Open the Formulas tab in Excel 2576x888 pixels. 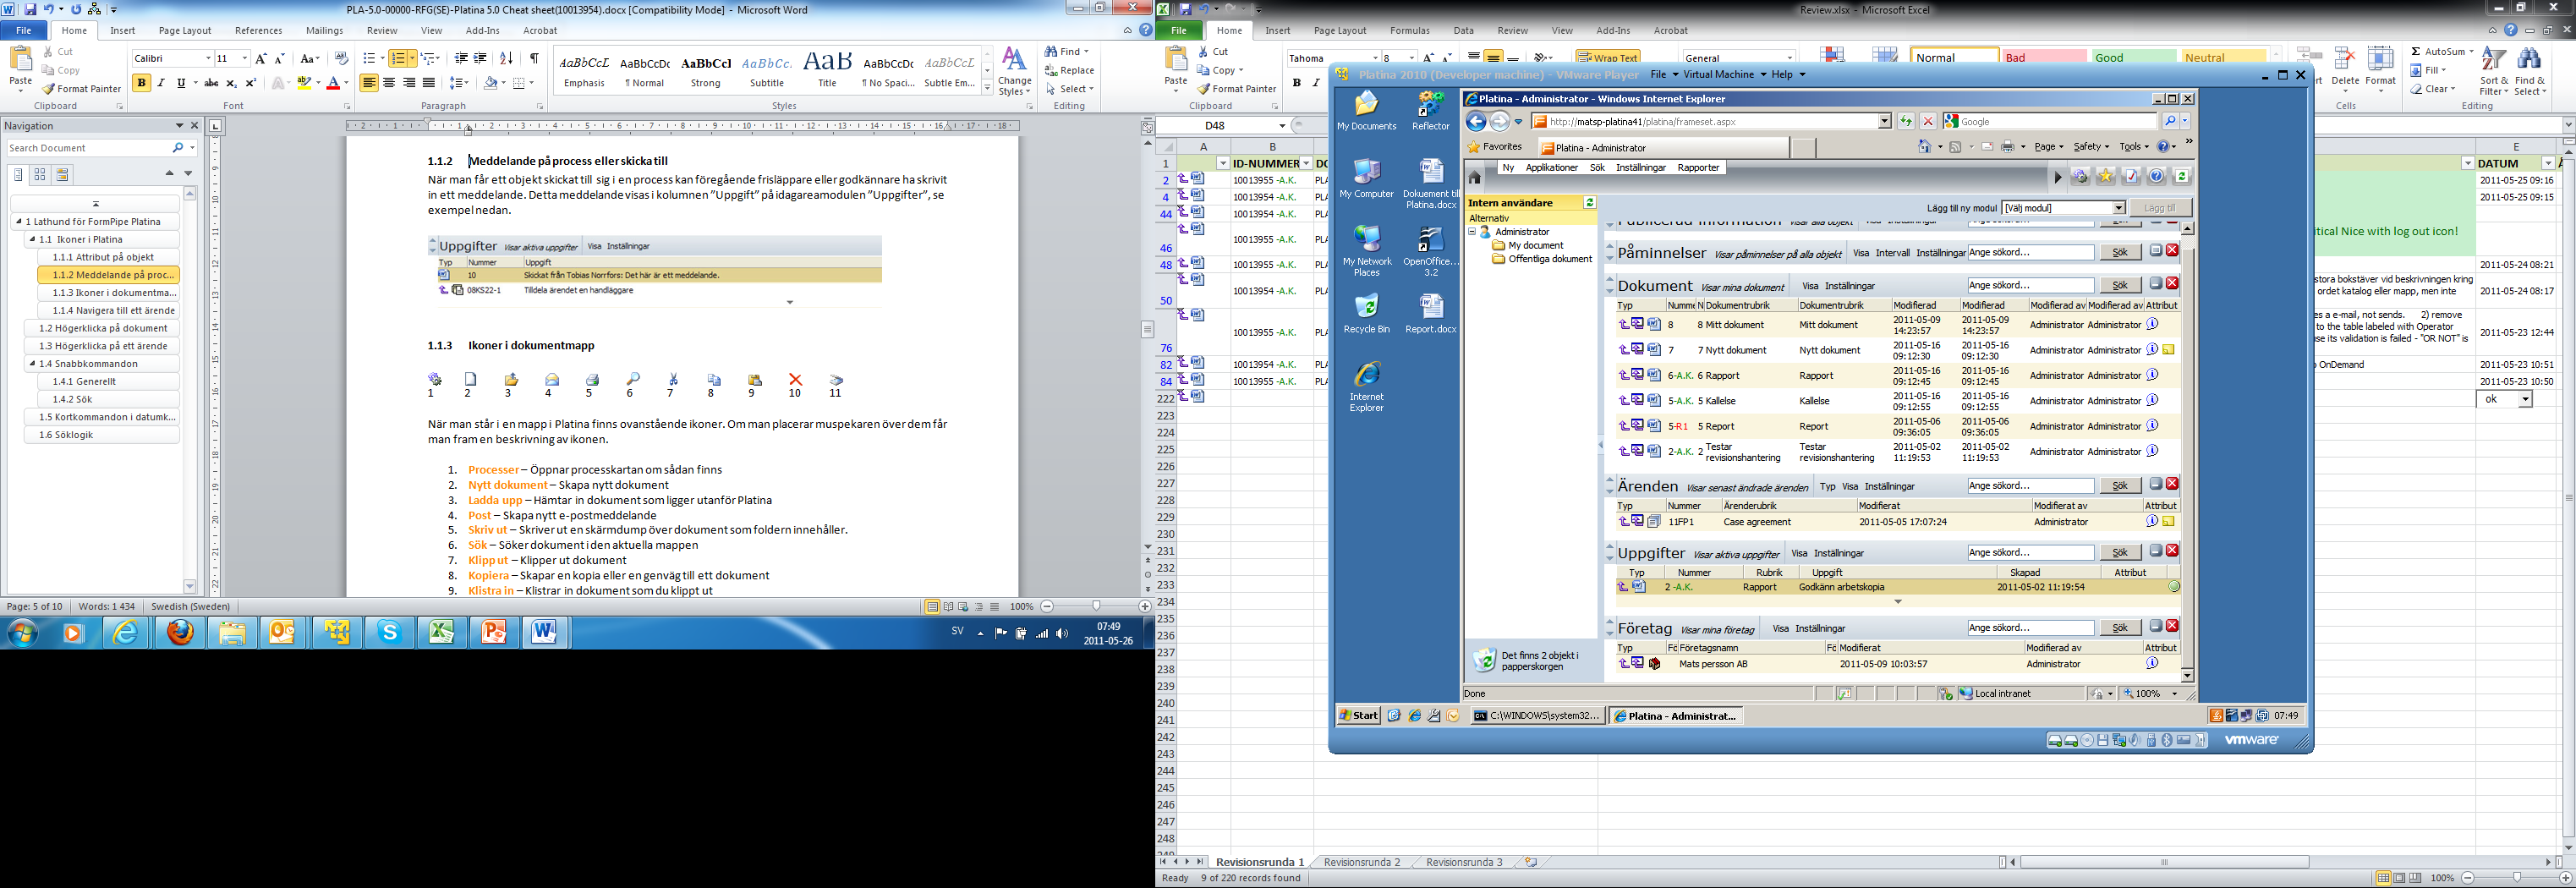[x=1410, y=31]
